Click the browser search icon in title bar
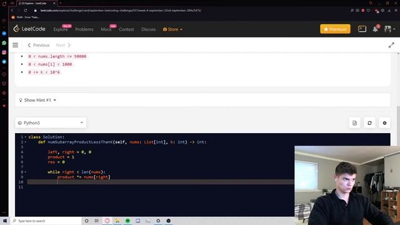 [x=371, y=3]
